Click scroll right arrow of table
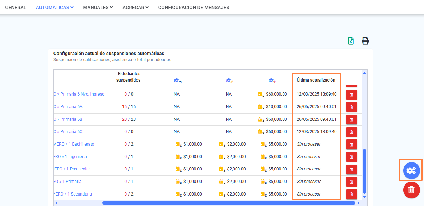Viewport: 424px width, 206px height. (359, 203)
